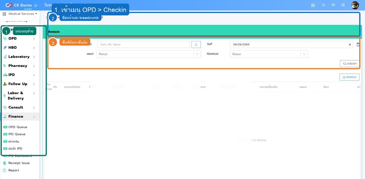Screen dimensions: 365x179
Task: Click the ห้อง column header
Action: click(x=326, y=87)
